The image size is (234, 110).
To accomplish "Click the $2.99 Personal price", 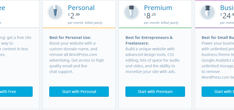I will click(x=74, y=16).
